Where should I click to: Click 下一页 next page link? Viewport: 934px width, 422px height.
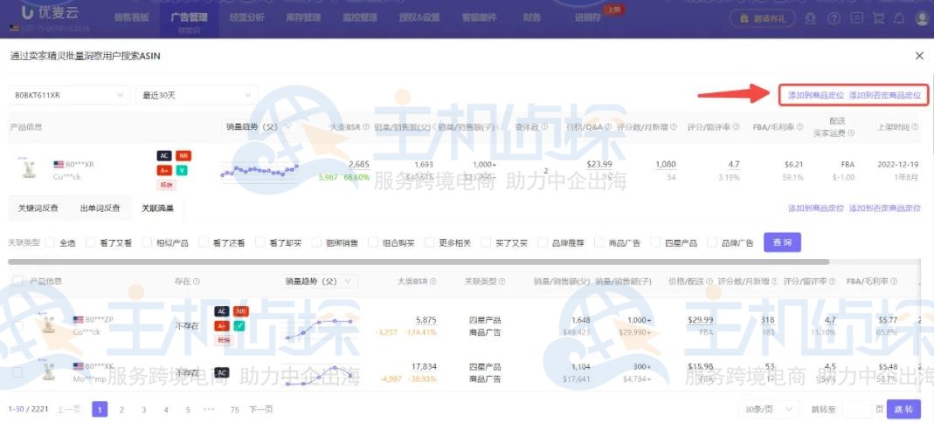coord(261,409)
